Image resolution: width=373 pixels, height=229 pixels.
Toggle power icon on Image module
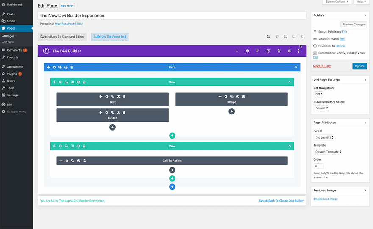(x=237, y=97)
